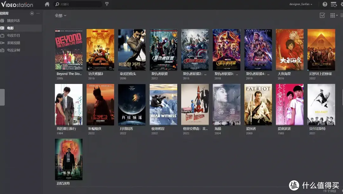Click the 追忆迷局 title text

click(63, 184)
